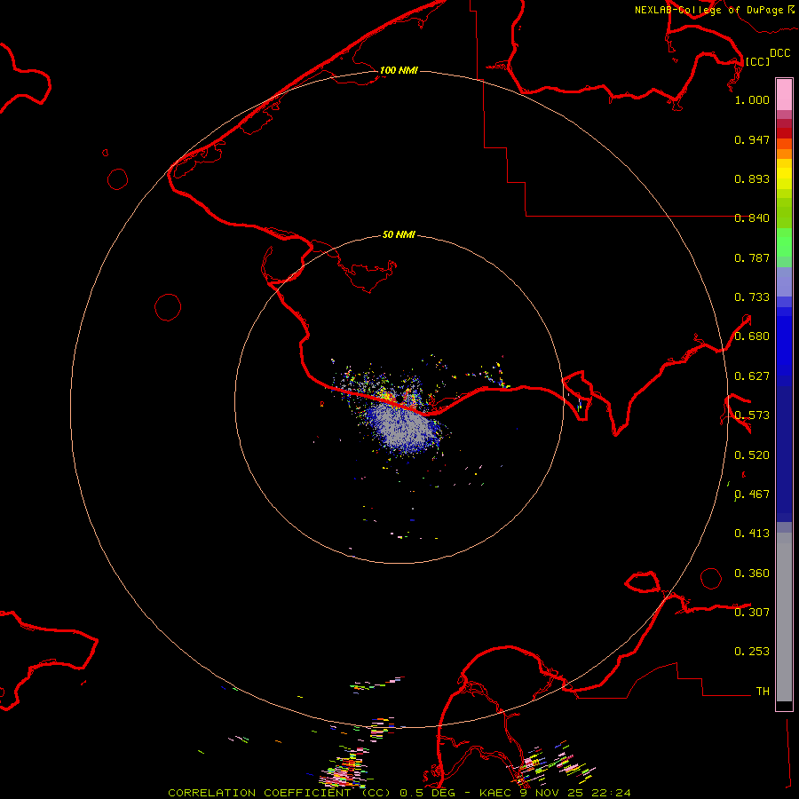Click the 0.253 color scale value
799x799 pixels.
(x=752, y=652)
